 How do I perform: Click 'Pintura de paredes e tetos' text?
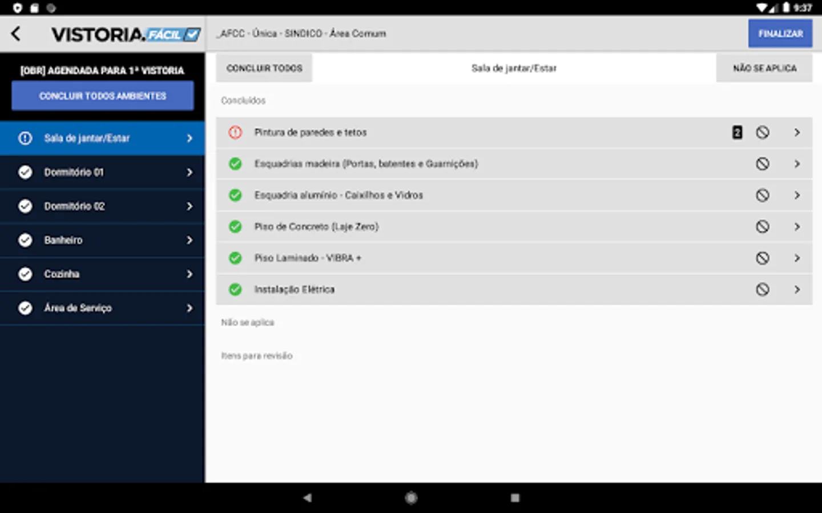coord(311,132)
